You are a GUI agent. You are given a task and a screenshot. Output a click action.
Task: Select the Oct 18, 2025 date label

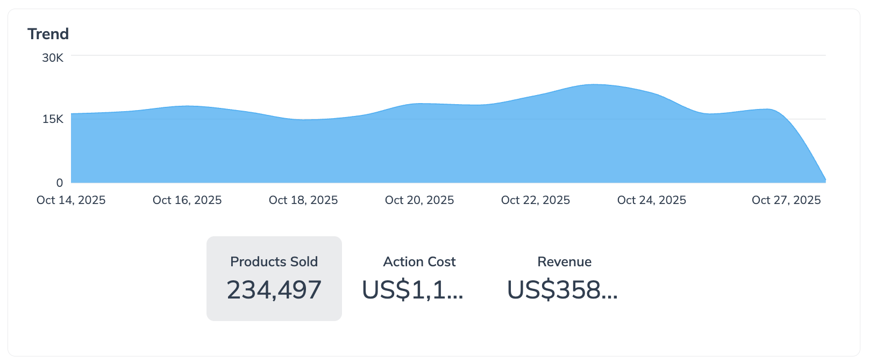tap(303, 200)
